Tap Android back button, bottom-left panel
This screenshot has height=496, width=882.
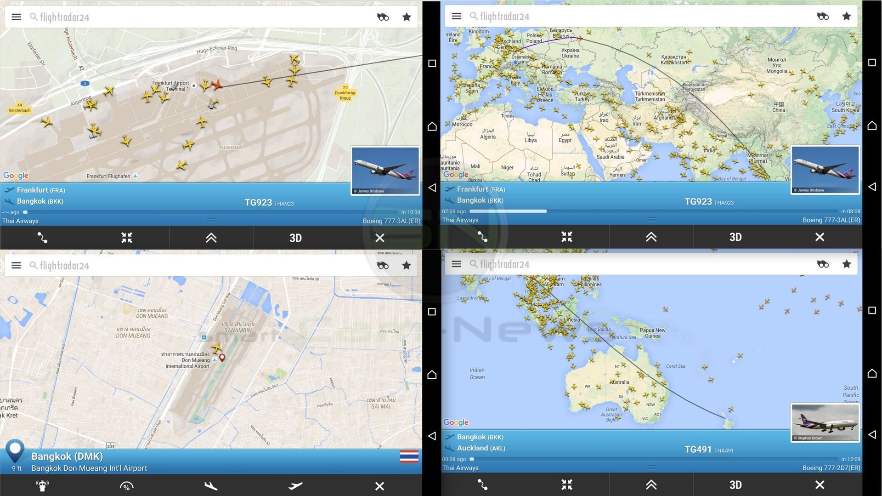(432, 436)
